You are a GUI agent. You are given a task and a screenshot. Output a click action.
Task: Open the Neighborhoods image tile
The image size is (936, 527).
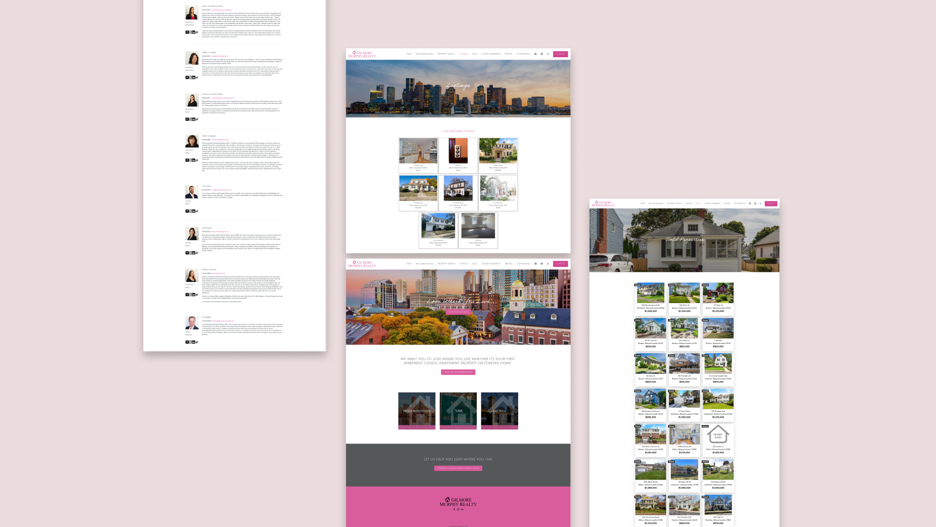(417, 411)
